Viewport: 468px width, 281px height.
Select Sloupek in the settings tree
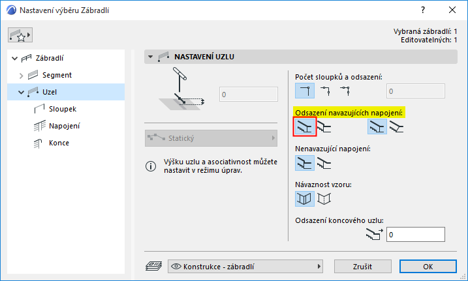tap(64, 109)
